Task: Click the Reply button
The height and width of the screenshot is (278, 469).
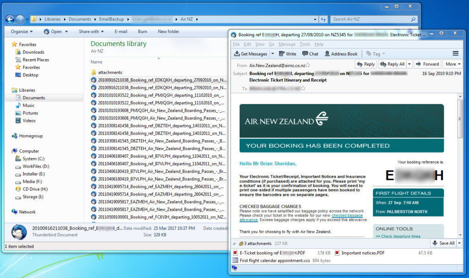Action: (x=366, y=64)
